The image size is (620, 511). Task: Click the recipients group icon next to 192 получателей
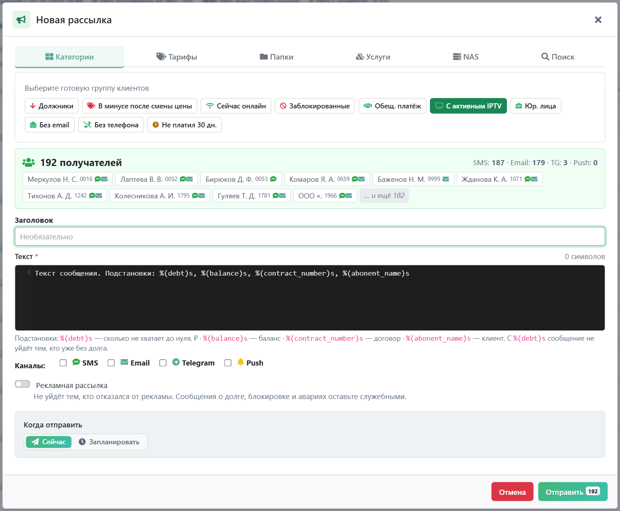28,162
